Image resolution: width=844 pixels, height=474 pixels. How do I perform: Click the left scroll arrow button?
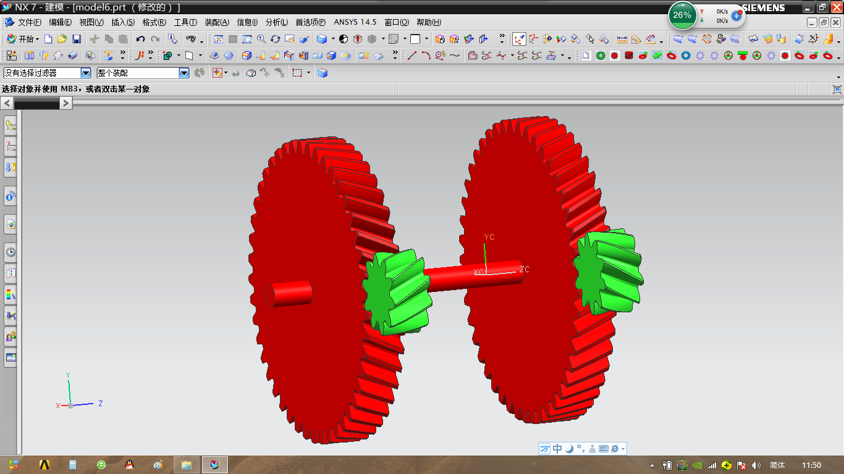7,103
